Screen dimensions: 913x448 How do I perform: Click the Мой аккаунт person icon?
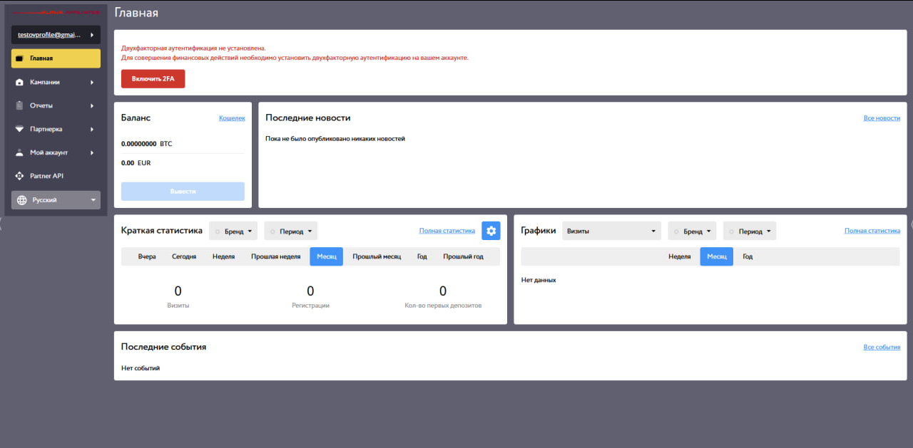[20, 152]
